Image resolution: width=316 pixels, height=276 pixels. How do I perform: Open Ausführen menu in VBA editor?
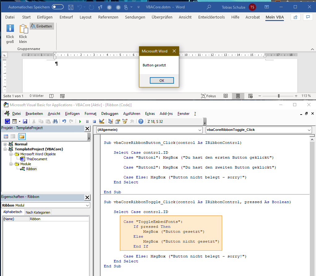(132, 114)
